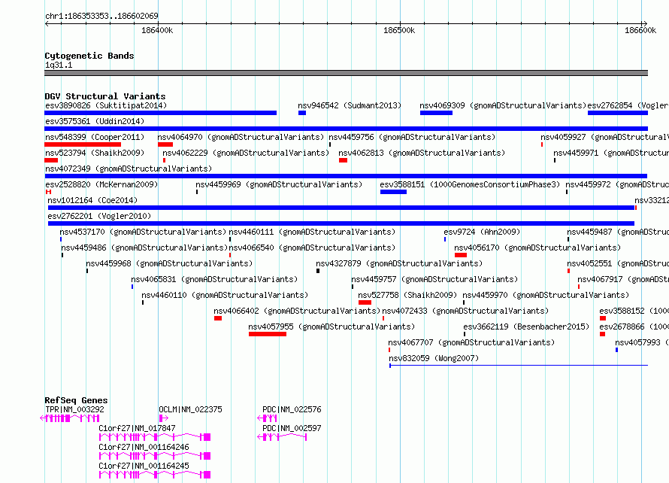Select the nsv523794 (Shaikh2009) label
This screenshot has width=669, height=483.
click(95, 153)
